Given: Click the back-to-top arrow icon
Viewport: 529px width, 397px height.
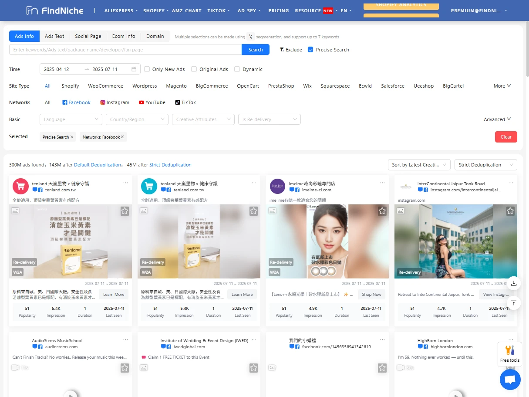Looking at the screenshot, I should (514, 302).
